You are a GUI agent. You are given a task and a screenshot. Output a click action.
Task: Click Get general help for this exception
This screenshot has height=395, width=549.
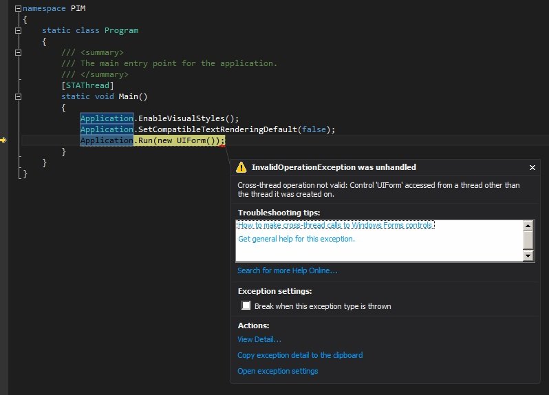[x=296, y=239]
